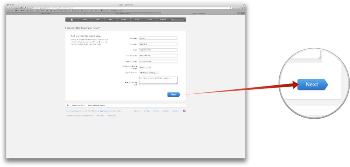Screen dimensions: 350x167
Task: Open the Mac tab in Apple navigation
Action: (98, 20)
